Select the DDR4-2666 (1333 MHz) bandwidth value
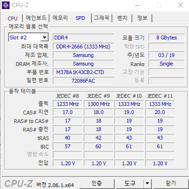 (x=83, y=47)
